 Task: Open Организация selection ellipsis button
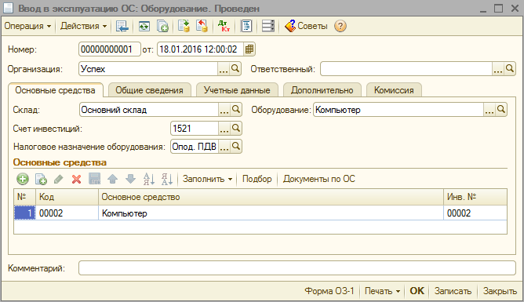(224, 69)
